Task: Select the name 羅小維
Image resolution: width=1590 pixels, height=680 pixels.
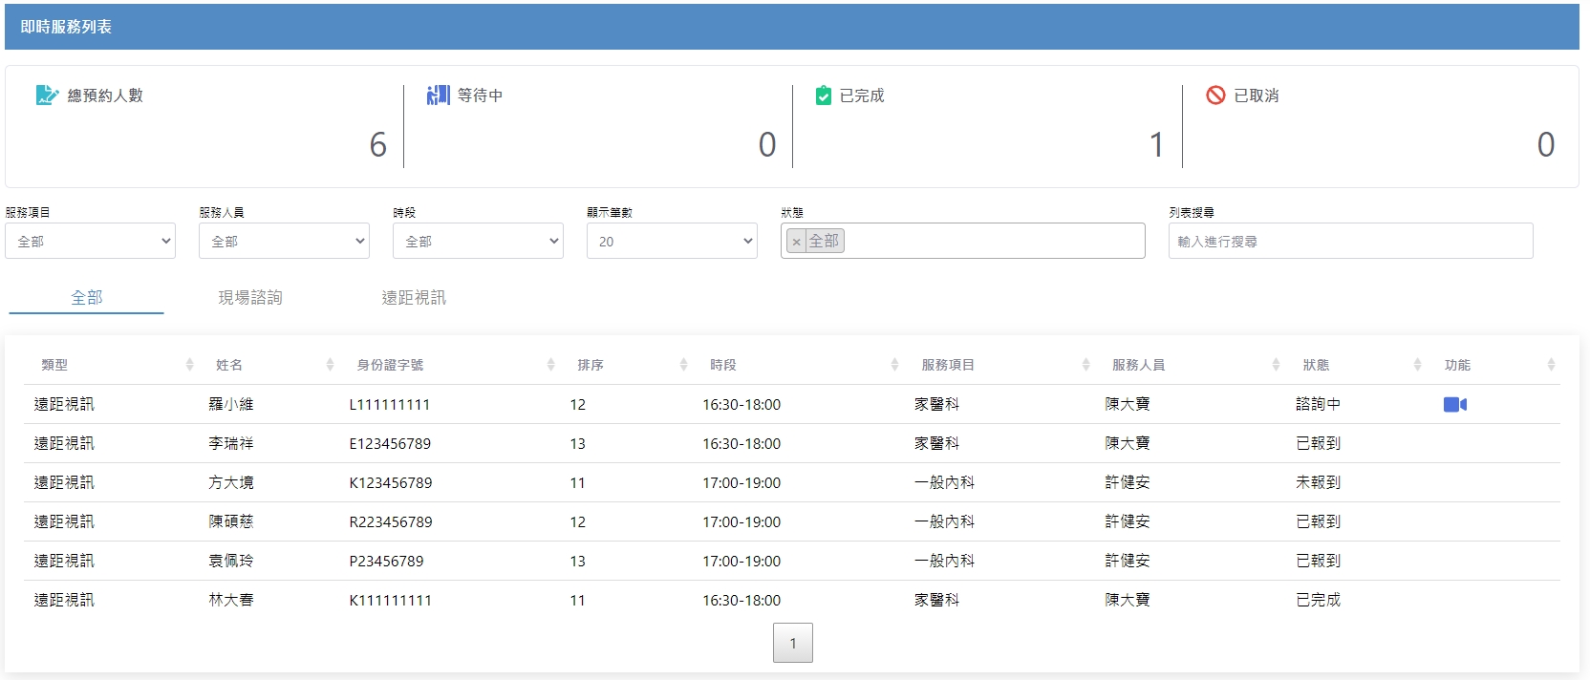Action: (x=231, y=405)
